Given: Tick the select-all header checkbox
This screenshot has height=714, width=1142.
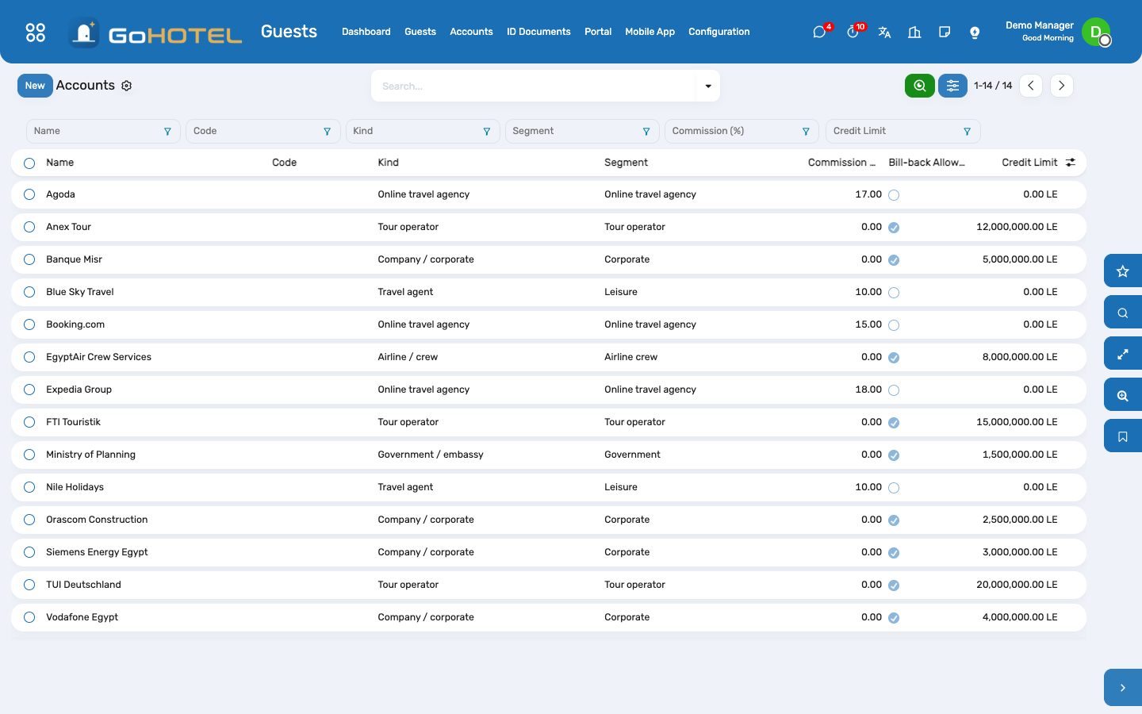Looking at the screenshot, I should pyautogui.click(x=29, y=163).
